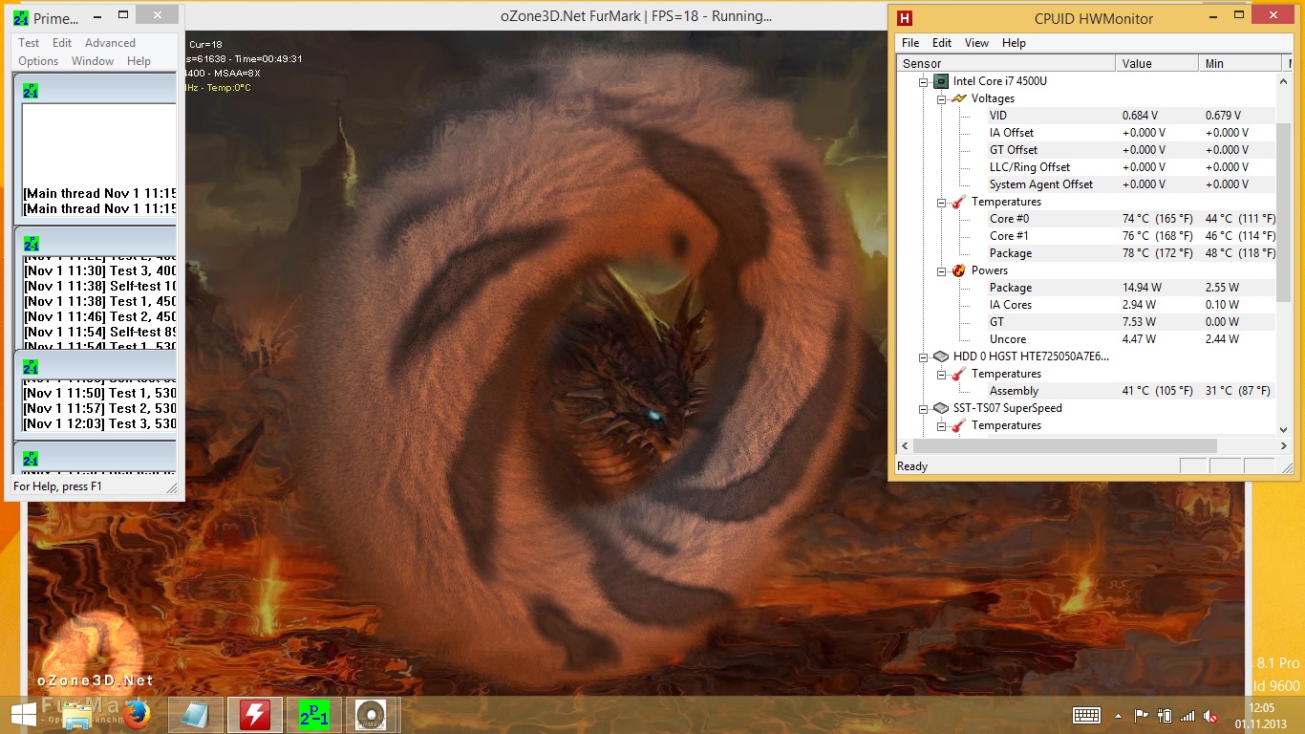Switch to the red lightning taskbar app
The height and width of the screenshot is (734, 1305).
254,715
